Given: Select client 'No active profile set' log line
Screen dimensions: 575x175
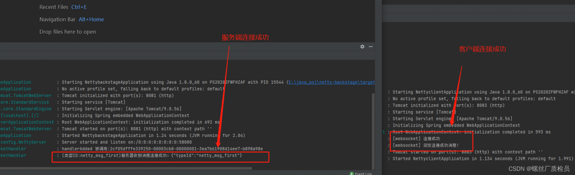Looking at the screenshot, I should 472,99.
